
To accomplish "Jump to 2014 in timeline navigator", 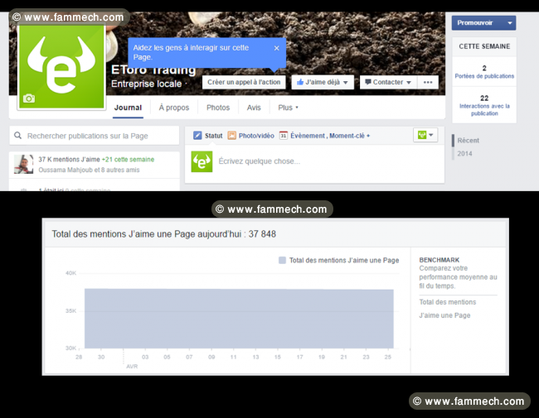I will tap(464, 154).
